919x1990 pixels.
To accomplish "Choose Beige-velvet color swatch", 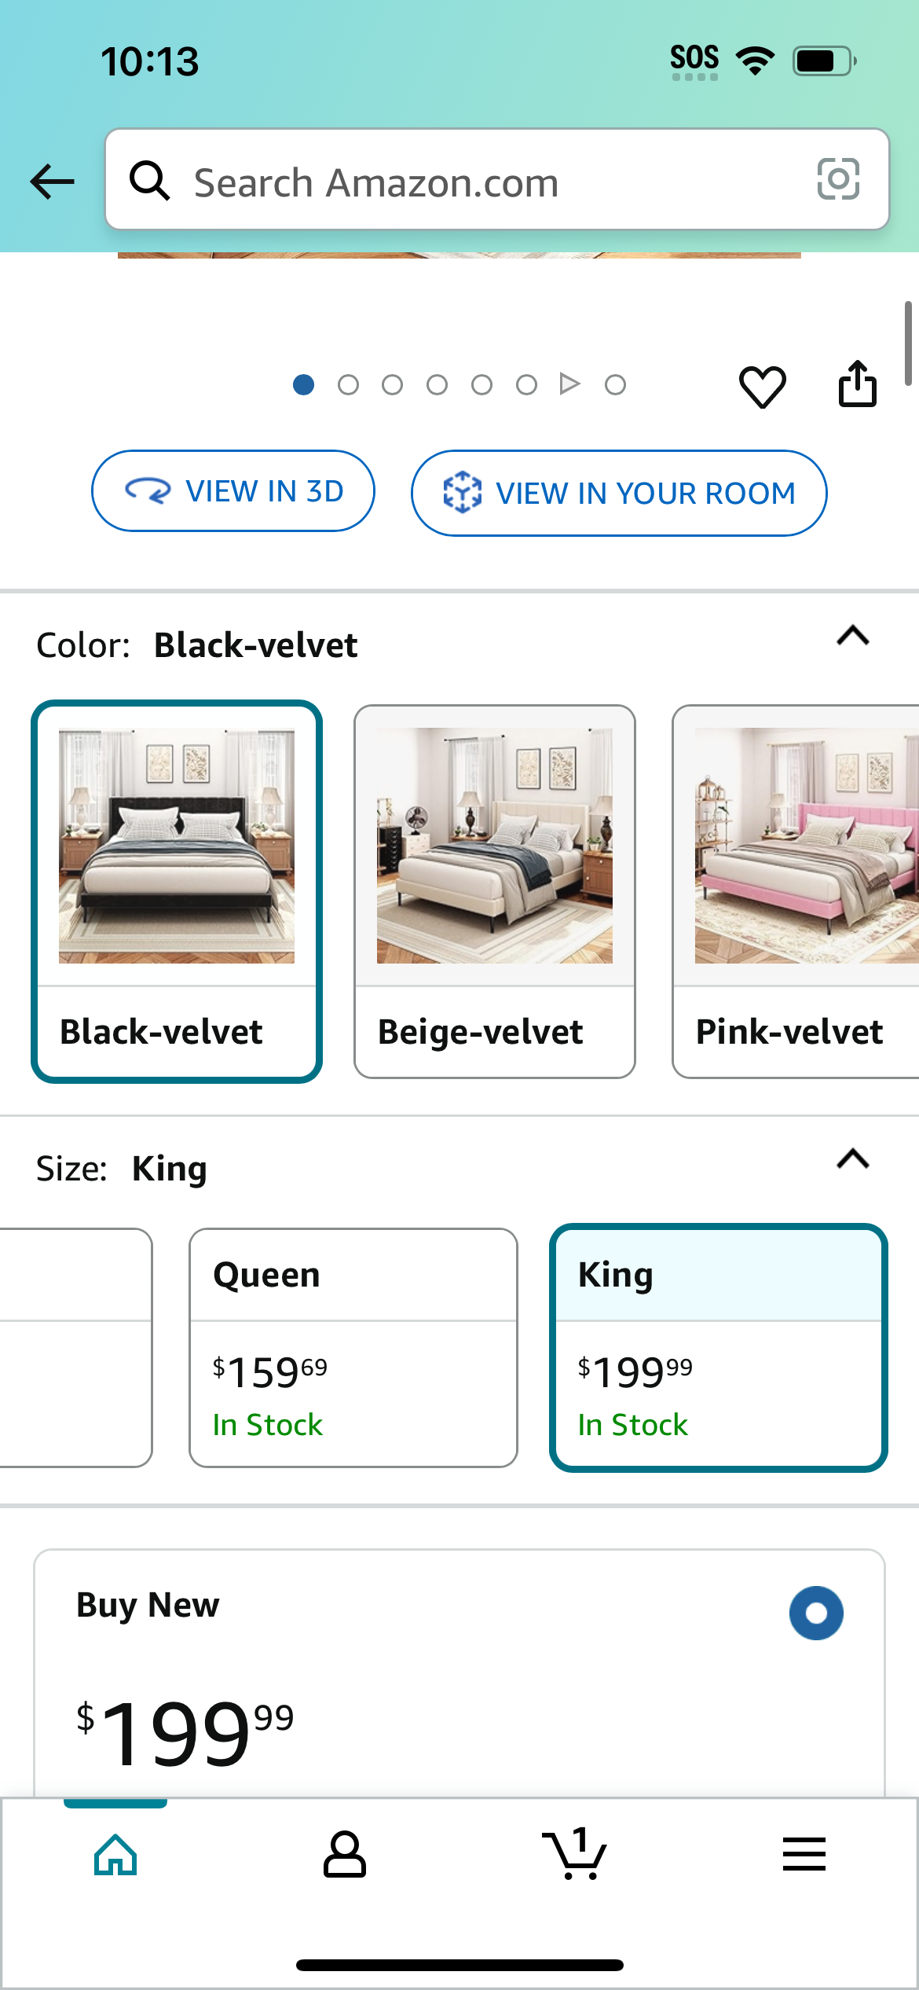I will pyautogui.click(x=495, y=892).
